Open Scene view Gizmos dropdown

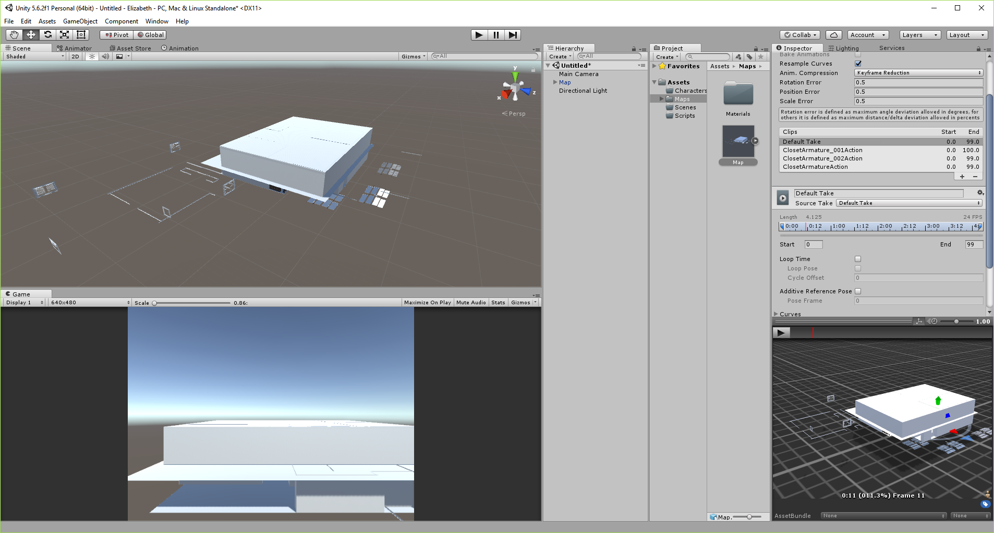(x=414, y=56)
